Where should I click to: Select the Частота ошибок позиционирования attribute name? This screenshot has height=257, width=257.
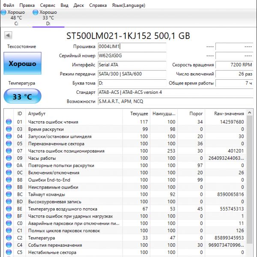point(66,151)
